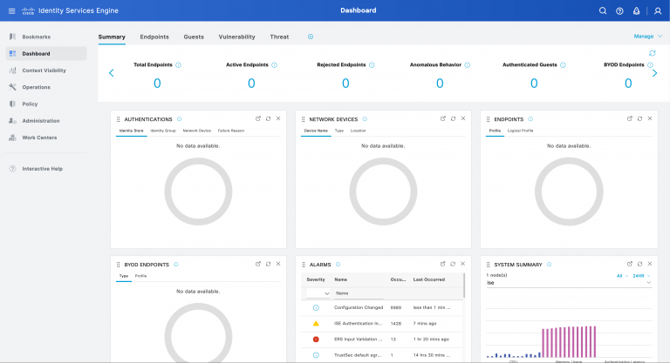The height and width of the screenshot is (363, 670).
Task: Pop out the Network Devices dashlet
Action: (442, 118)
